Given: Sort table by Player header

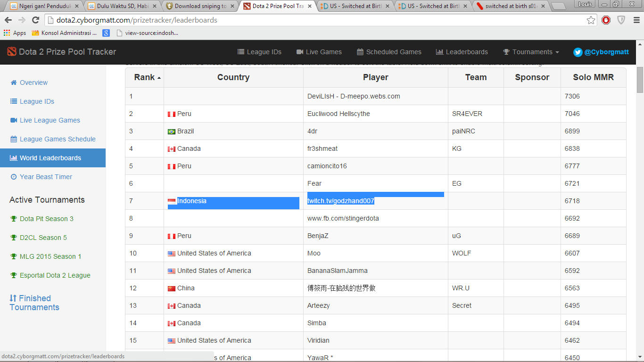Looking at the screenshot, I should pos(376,77).
